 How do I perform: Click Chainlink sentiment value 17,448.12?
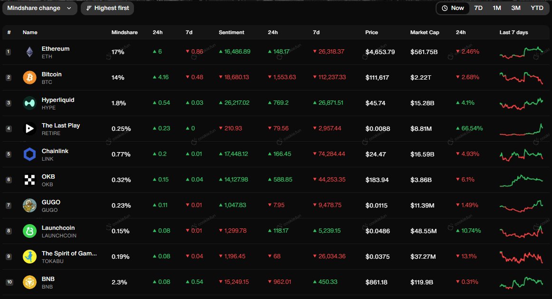(x=233, y=154)
